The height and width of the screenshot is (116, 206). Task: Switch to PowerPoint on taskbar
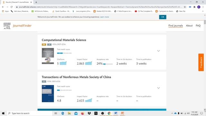point(122,113)
